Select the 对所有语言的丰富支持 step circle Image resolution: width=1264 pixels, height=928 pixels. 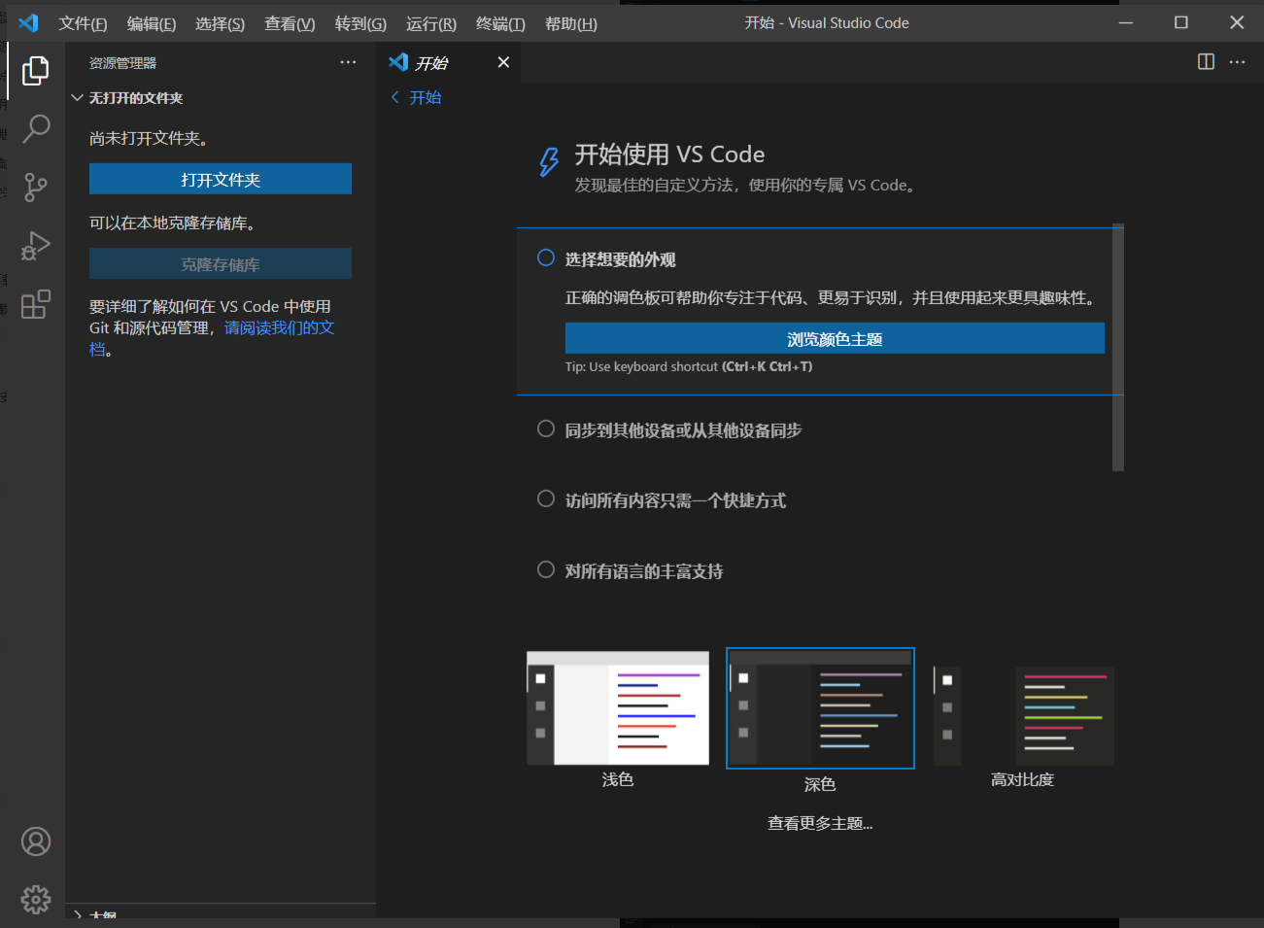546,569
